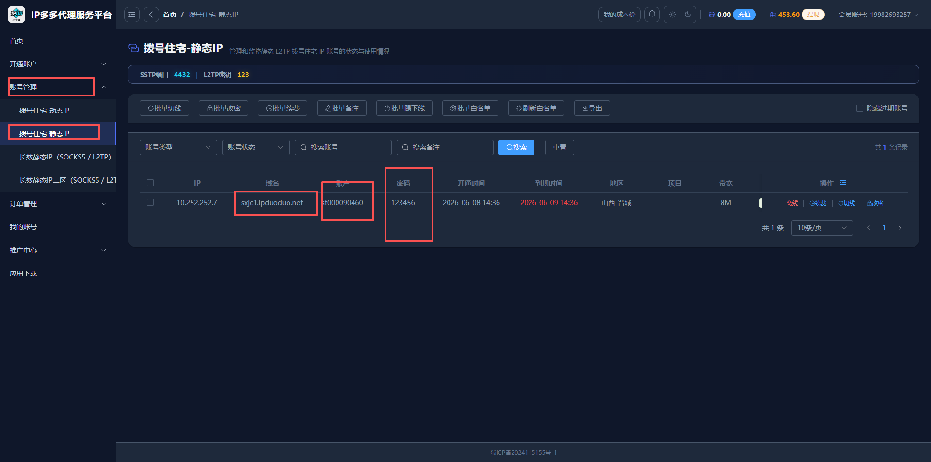Click the 充值 recharge button
Viewport: 931px width, 462px height.
coord(744,15)
